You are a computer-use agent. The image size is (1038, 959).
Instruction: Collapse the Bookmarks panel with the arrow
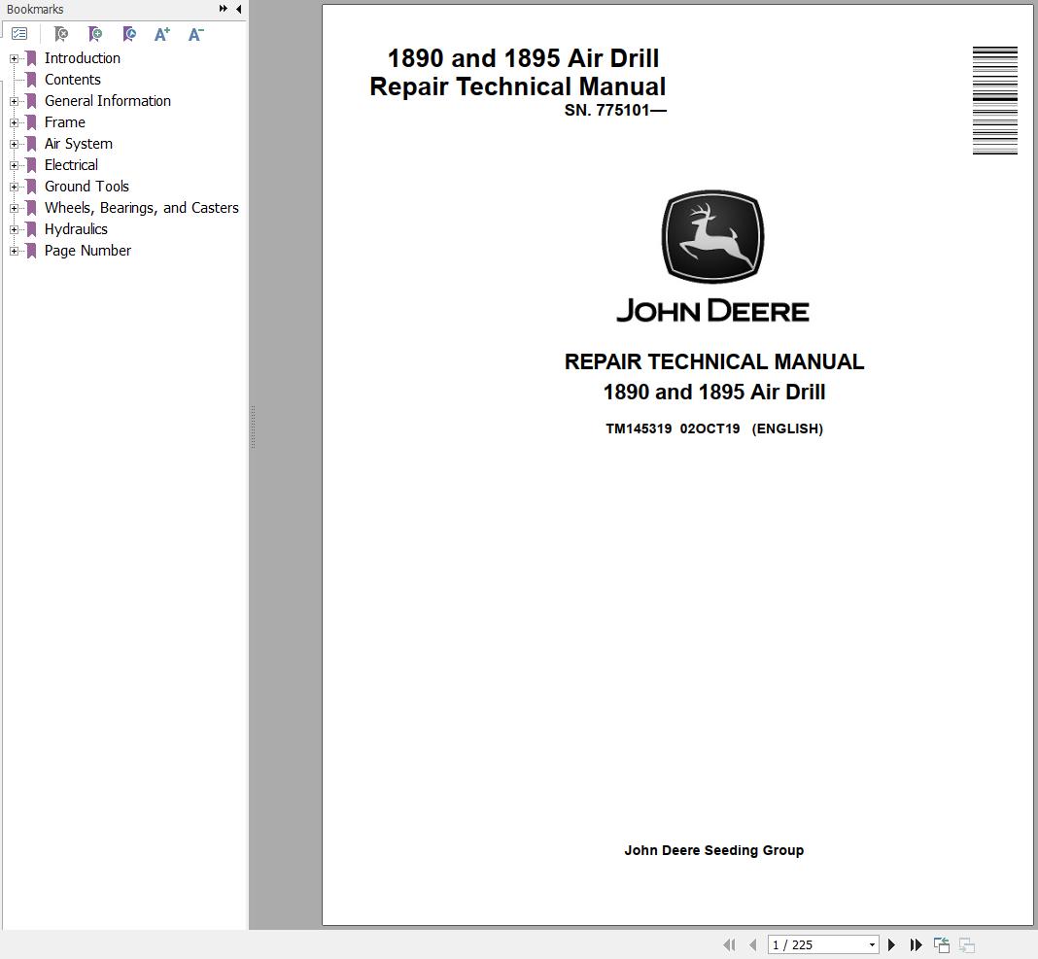point(238,9)
